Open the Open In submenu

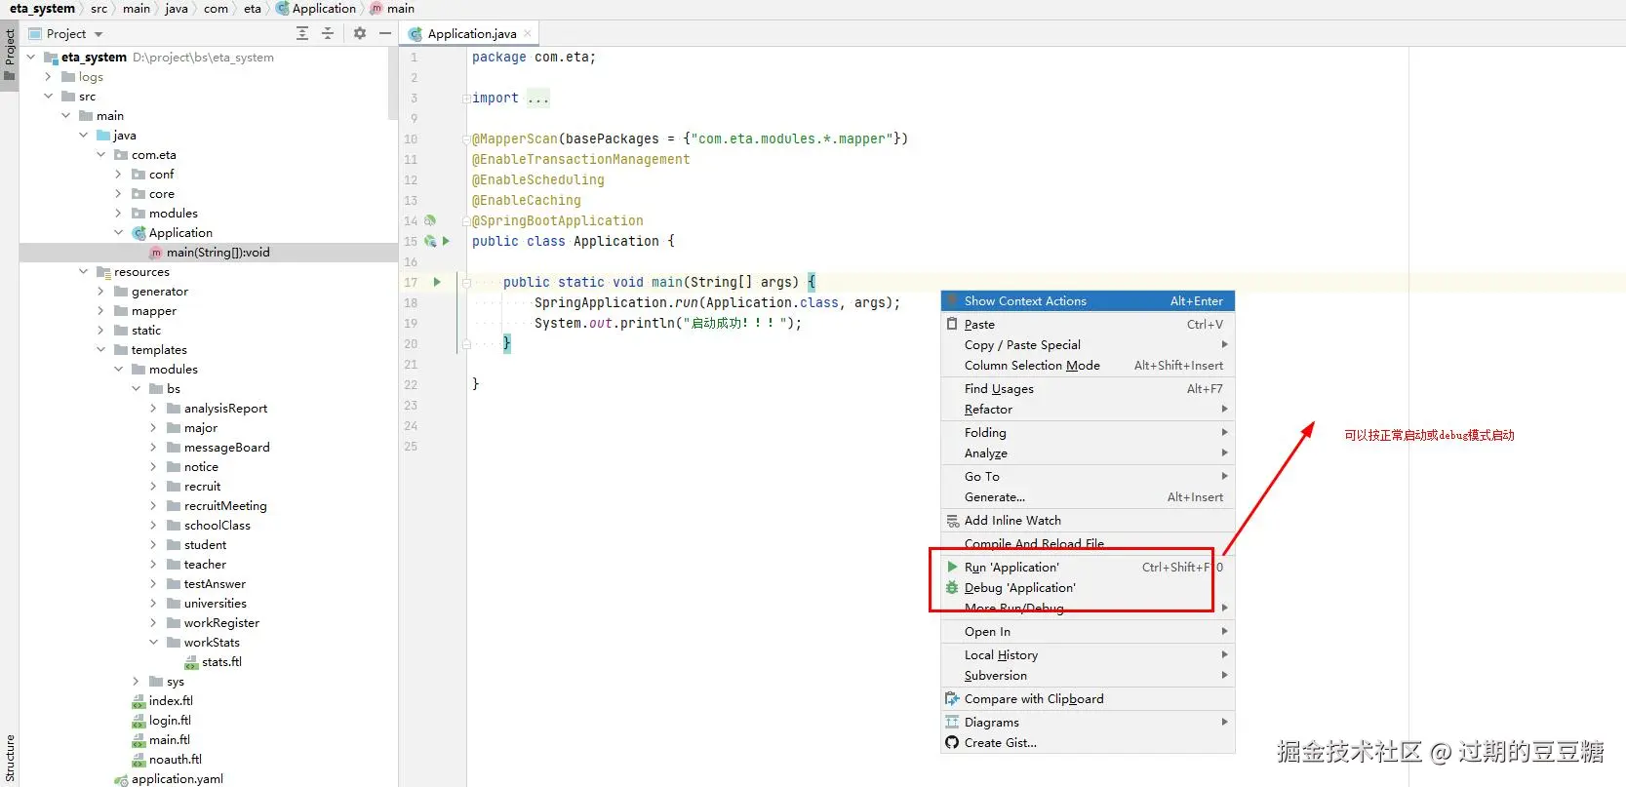click(x=1088, y=631)
